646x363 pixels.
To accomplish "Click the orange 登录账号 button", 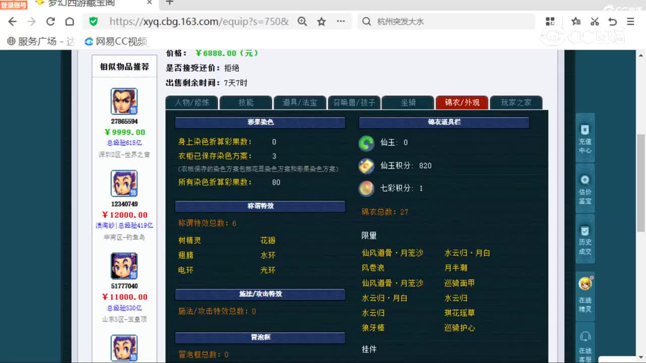I will click(x=13, y=4).
